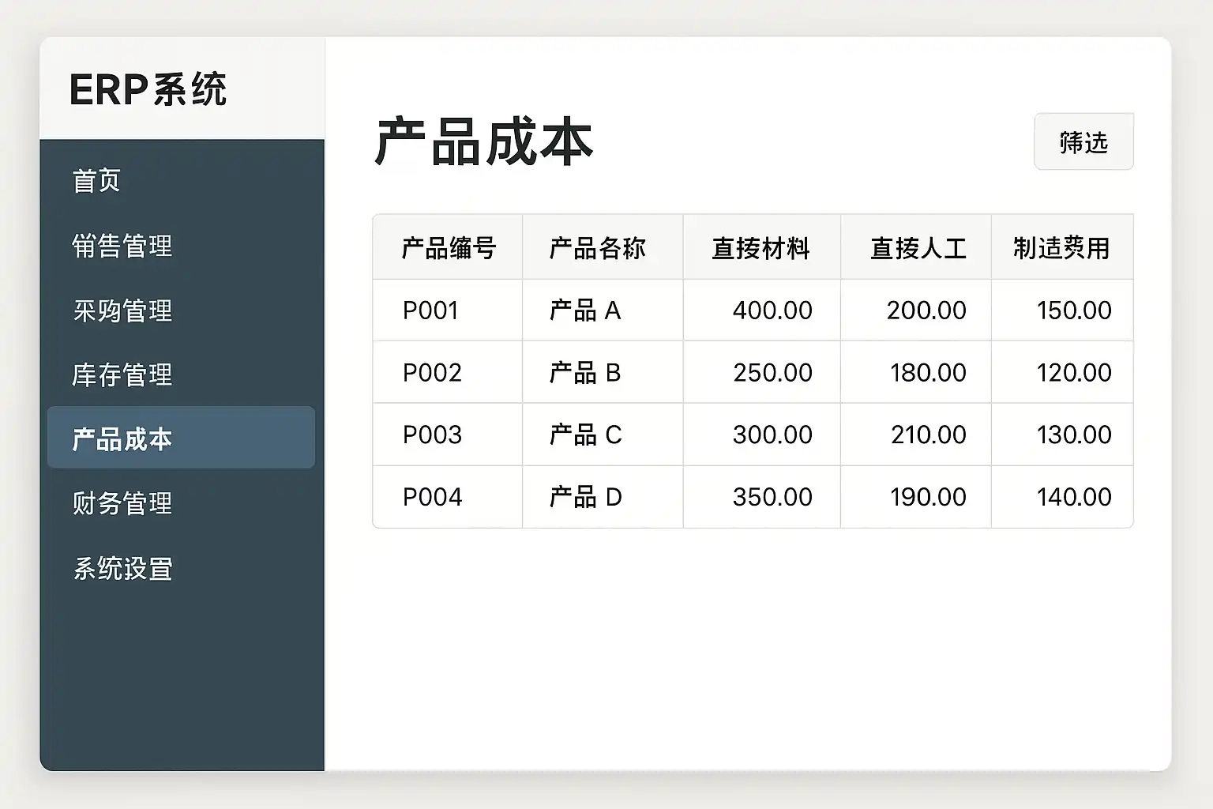Open 系统设置 in the sidebar
This screenshot has height=809, width=1213.
pos(122,568)
